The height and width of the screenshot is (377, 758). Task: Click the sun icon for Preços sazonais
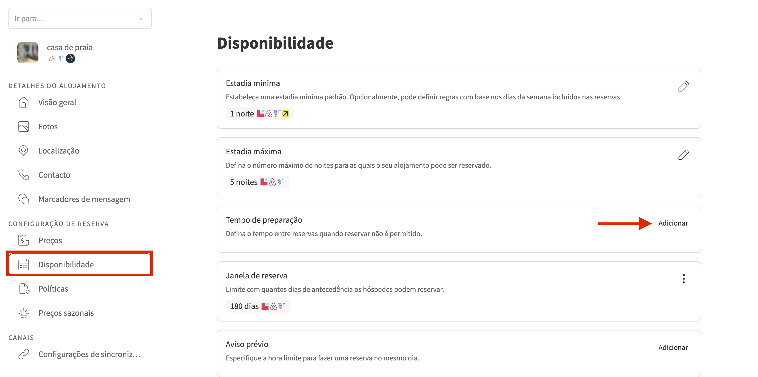(x=23, y=313)
